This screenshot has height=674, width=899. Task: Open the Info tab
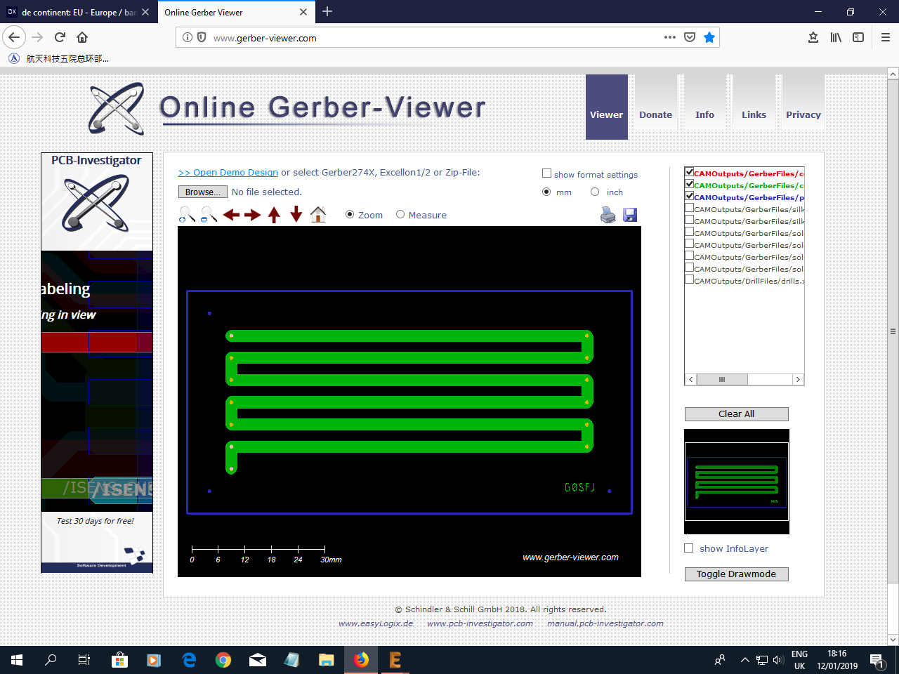coord(705,103)
